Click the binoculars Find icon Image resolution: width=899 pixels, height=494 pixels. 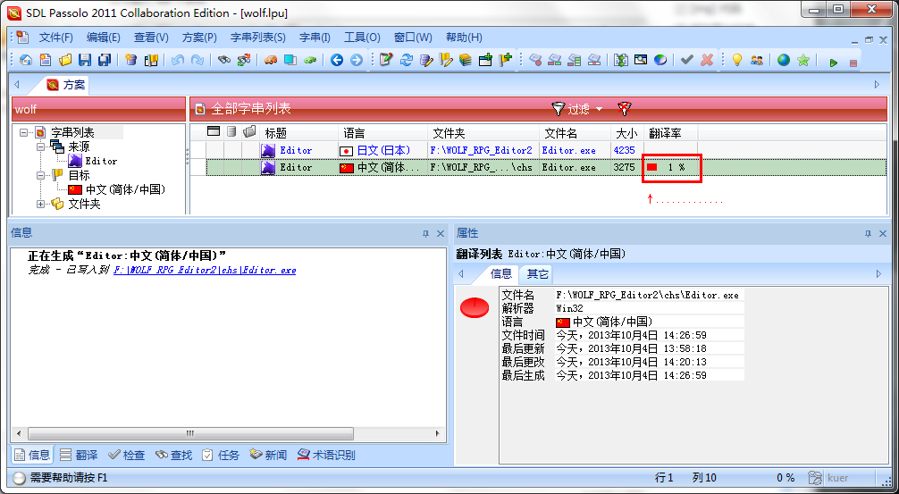[x=224, y=60]
